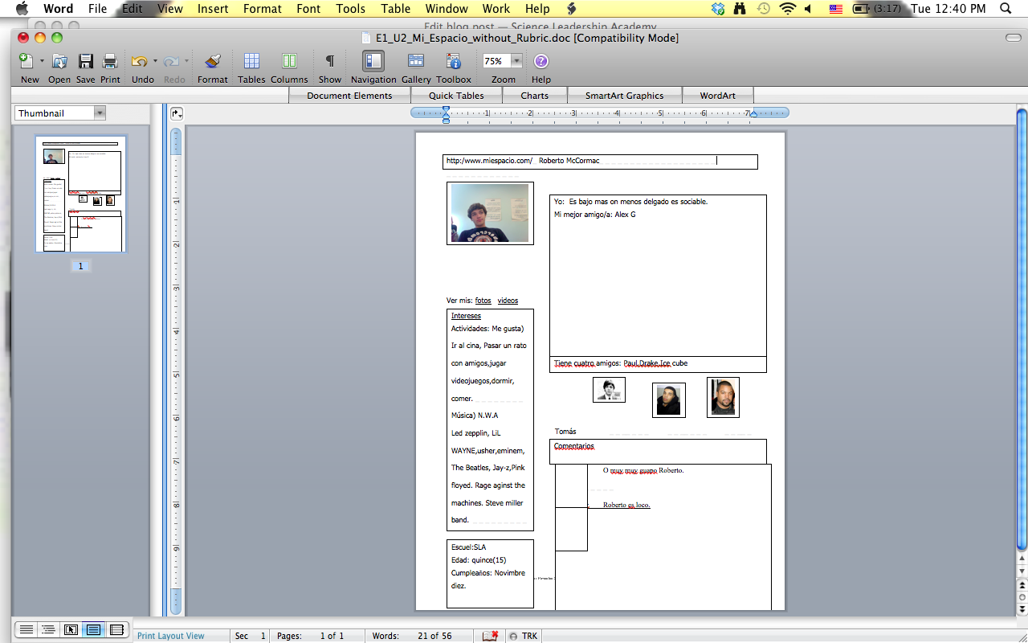This screenshot has width=1028, height=643.
Task: Expand the Thumbnail pane dropdown
Action: (100, 113)
